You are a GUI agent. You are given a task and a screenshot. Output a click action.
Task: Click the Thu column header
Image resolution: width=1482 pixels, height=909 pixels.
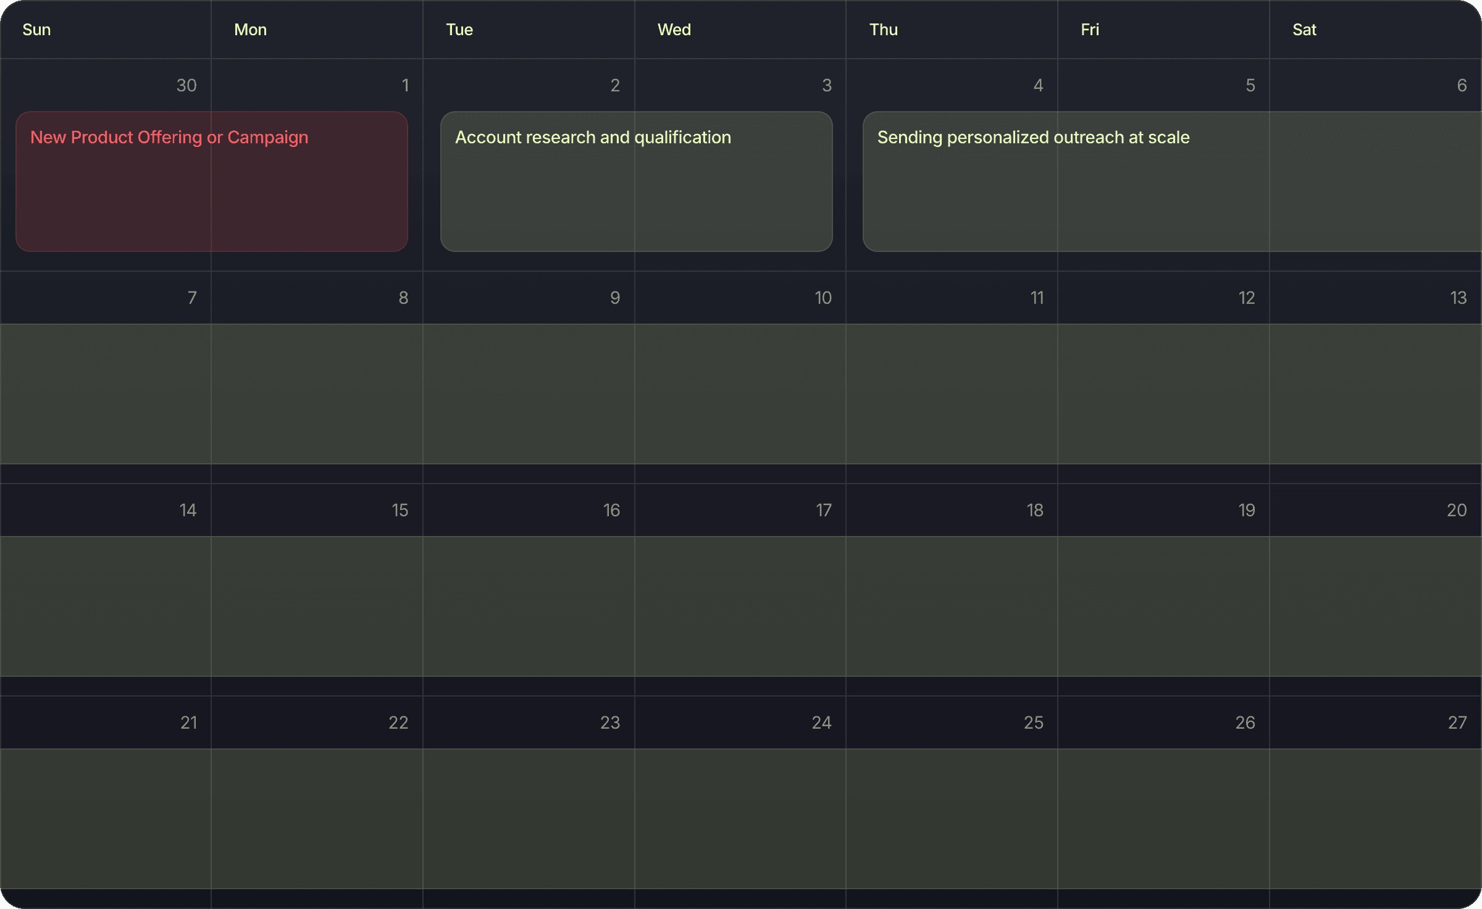[883, 30]
